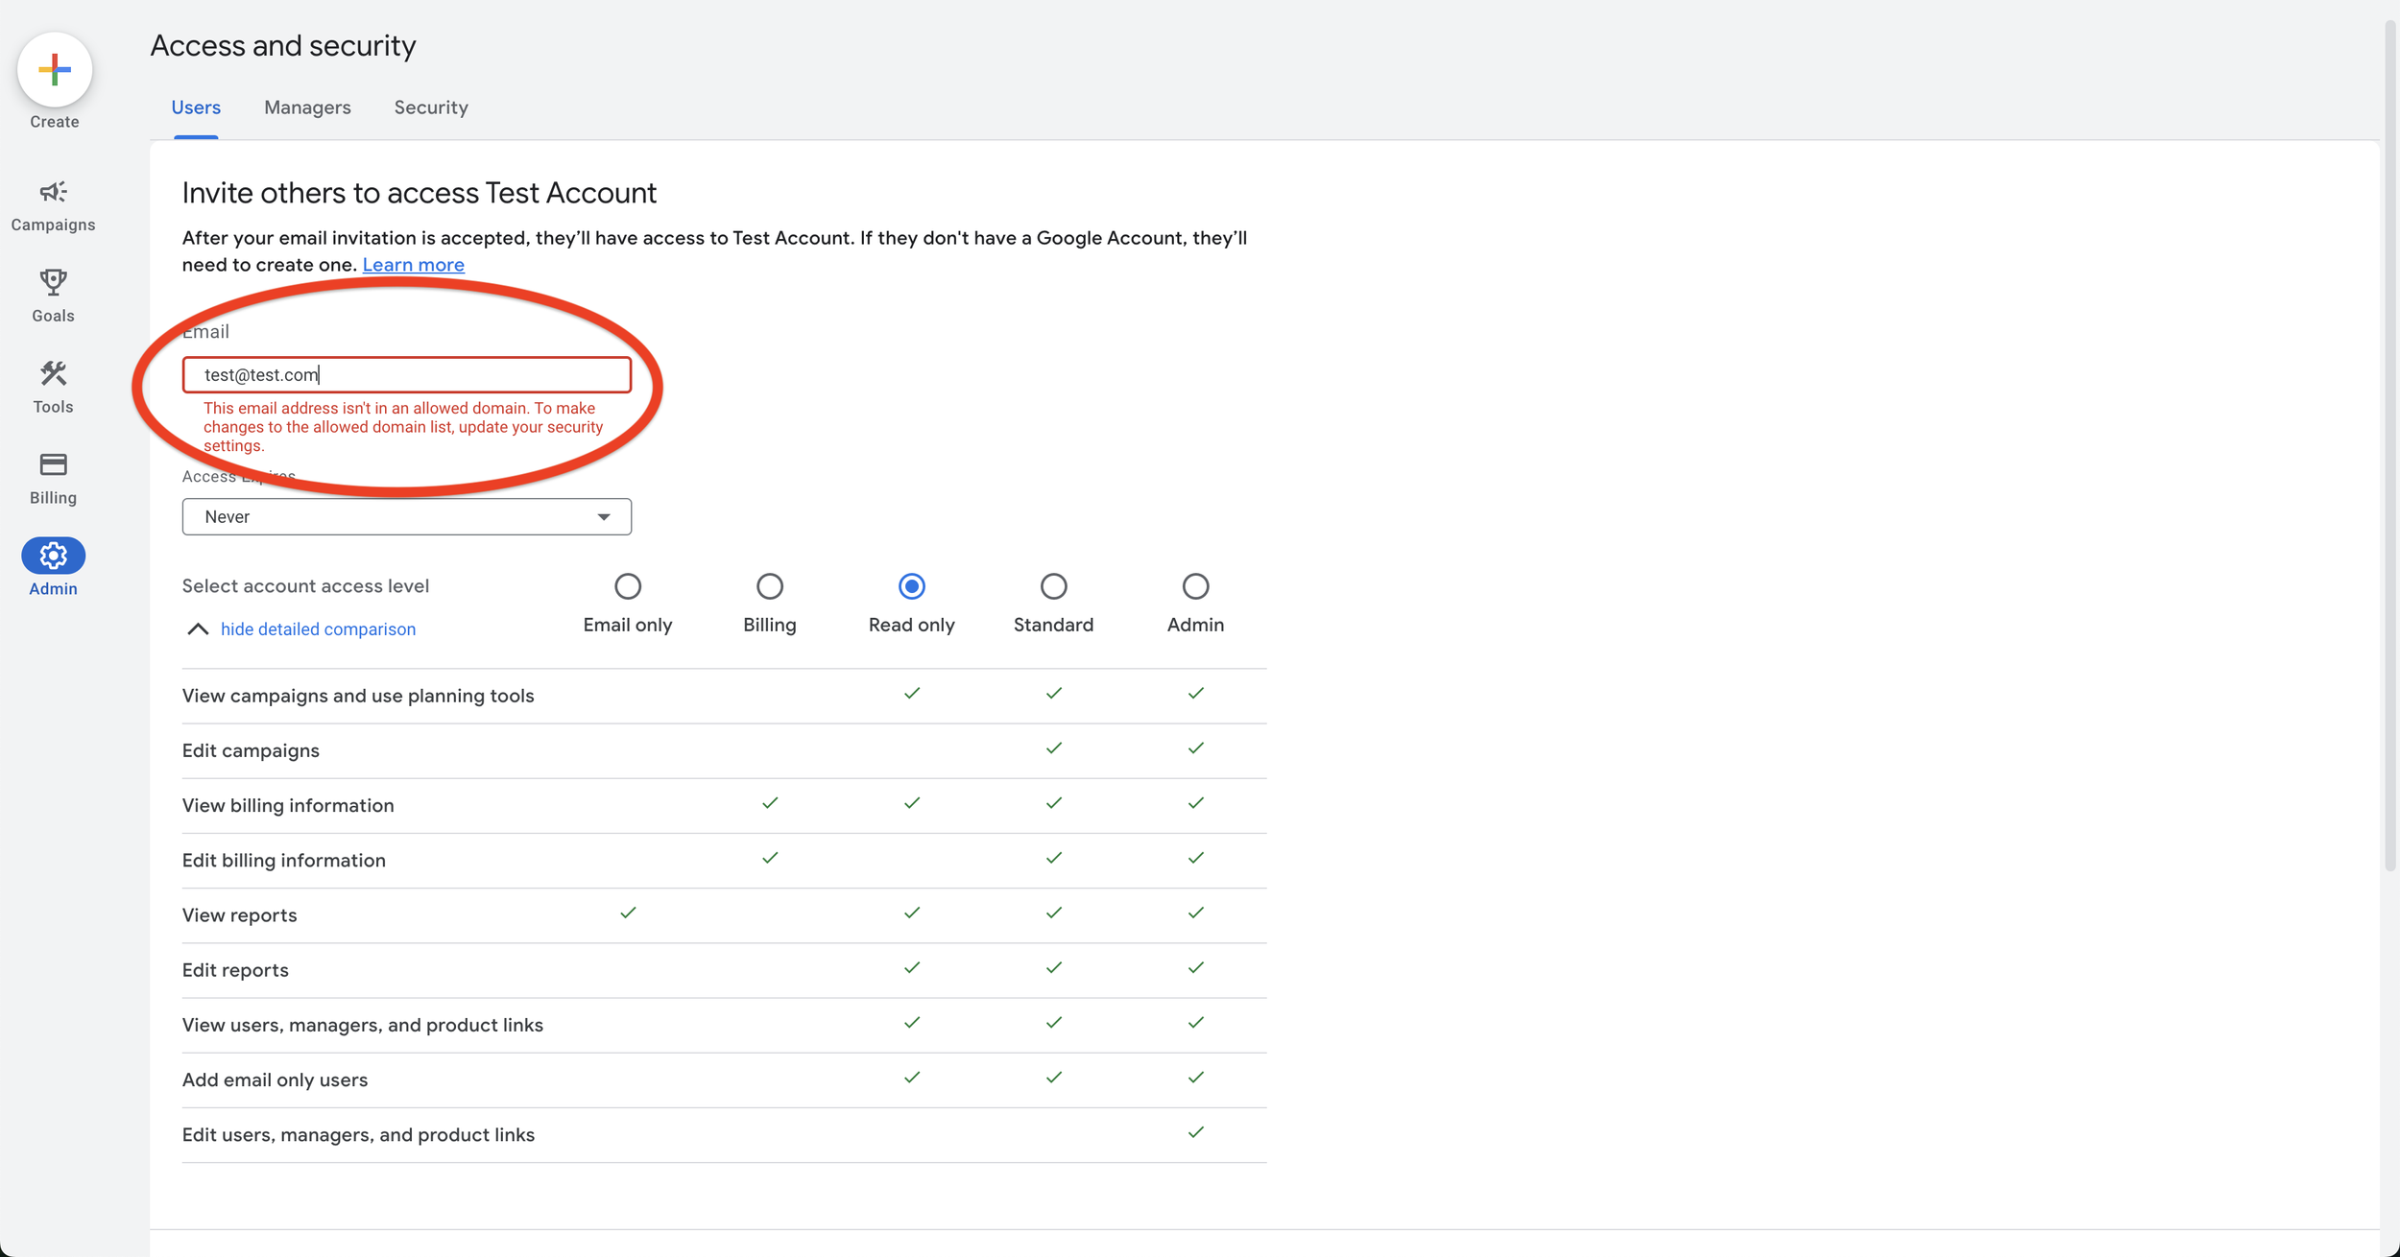Select the Email only access level
Image resolution: width=2400 pixels, height=1257 pixels.
pos(628,585)
